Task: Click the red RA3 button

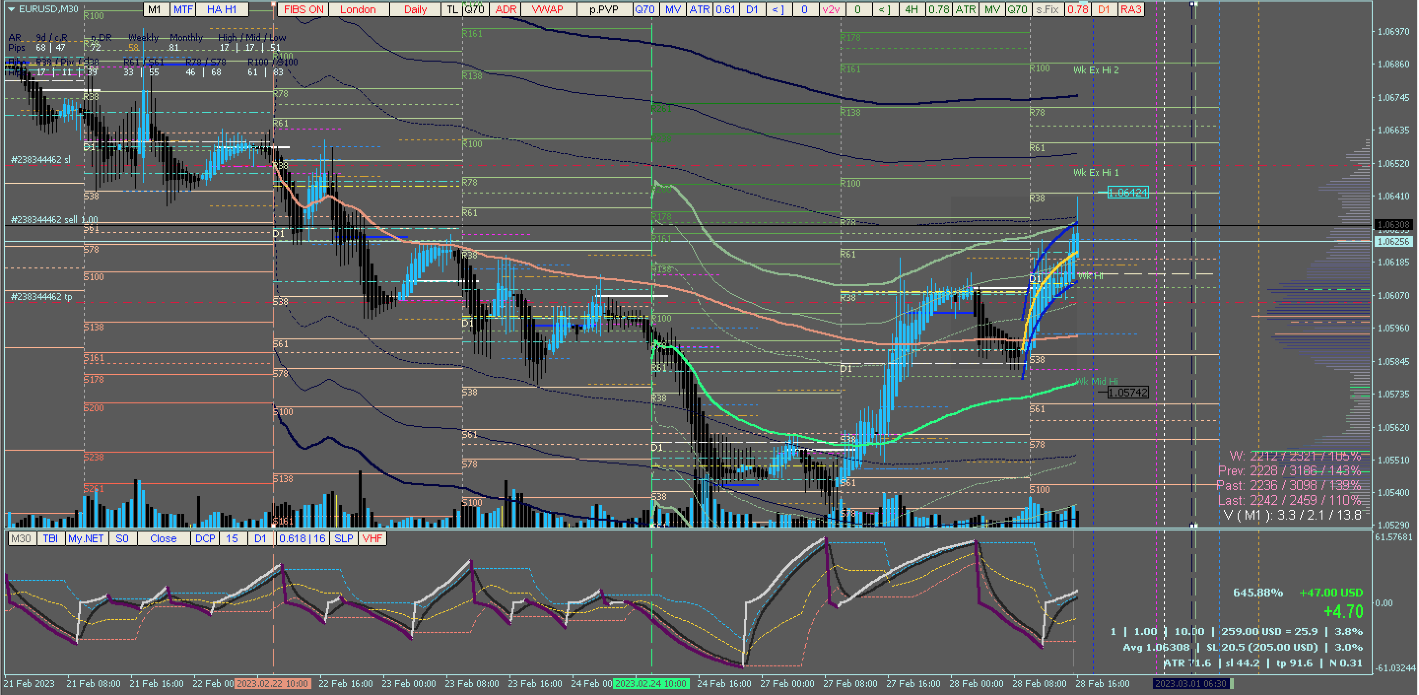Action: 1131,9
